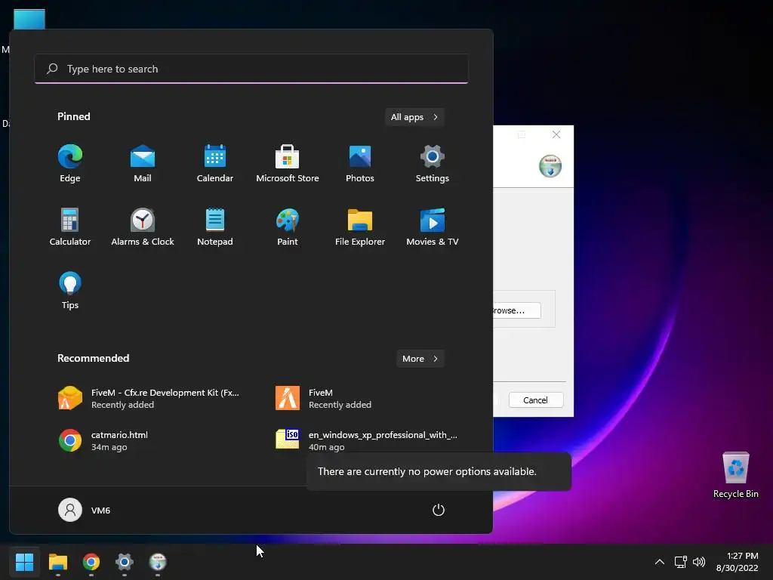The image size is (773, 580).
Task: Open Alarms & Clock
Action: [143, 227]
